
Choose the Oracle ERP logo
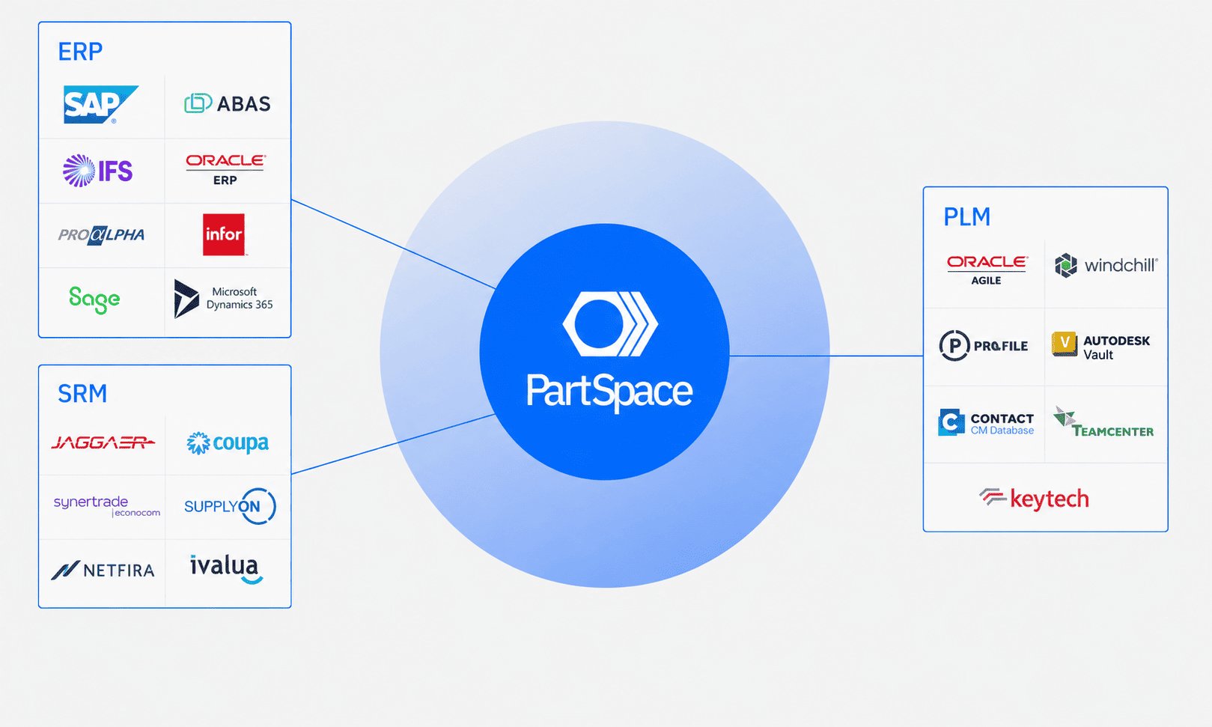point(225,170)
